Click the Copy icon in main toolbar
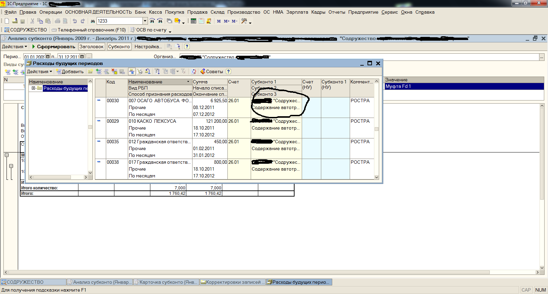The height and width of the screenshot is (294, 548). [x=40, y=21]
